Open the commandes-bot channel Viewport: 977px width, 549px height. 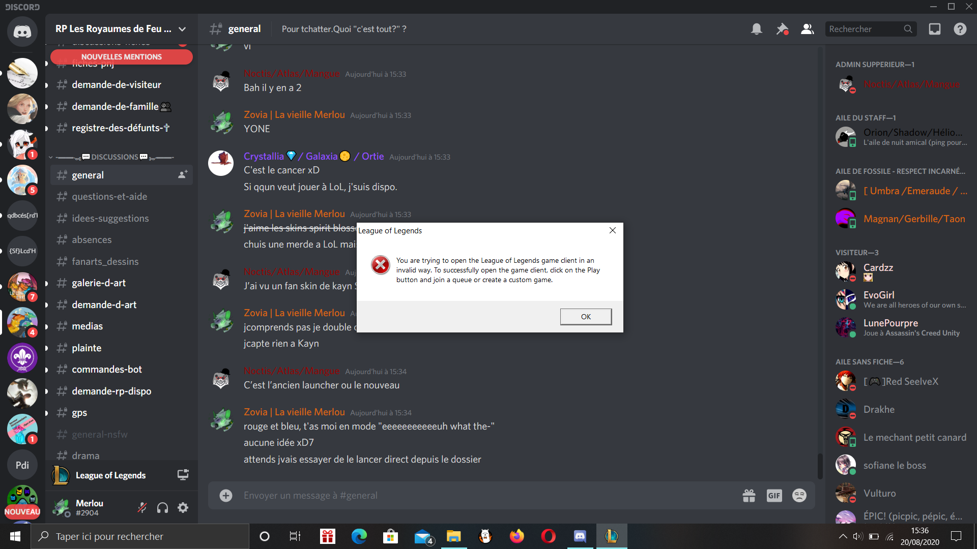pos(107,370)
